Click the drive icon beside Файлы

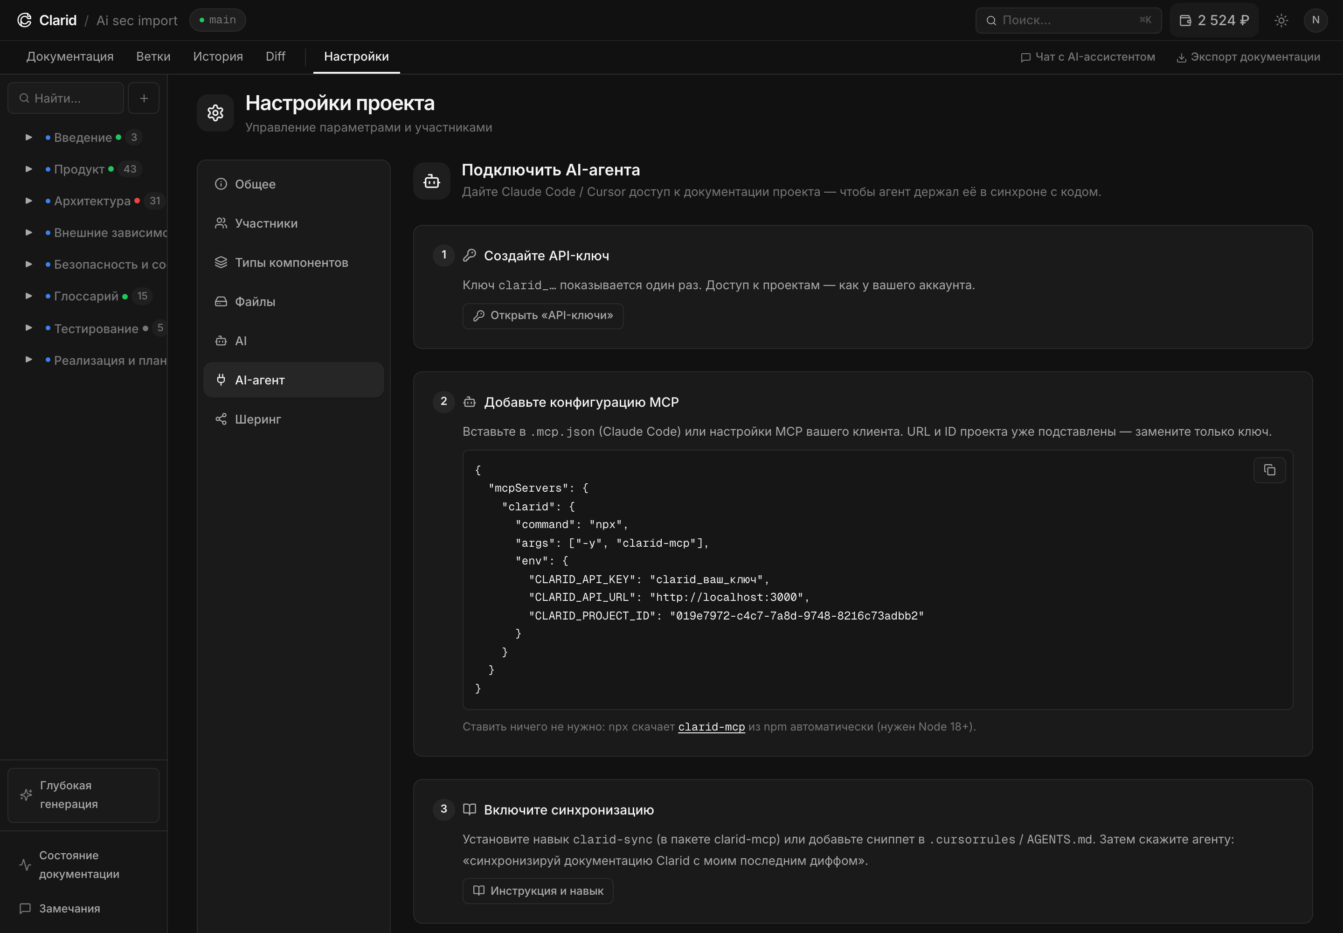(221, 302)
